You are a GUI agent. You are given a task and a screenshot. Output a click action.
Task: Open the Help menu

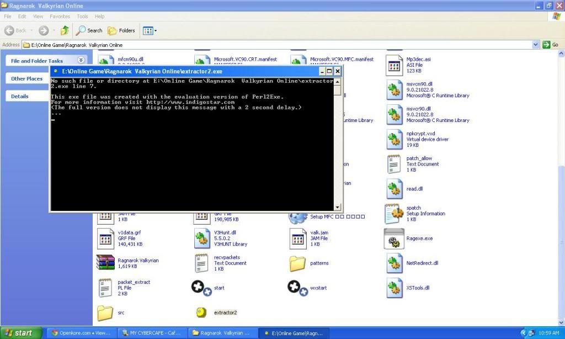point(99,16)
